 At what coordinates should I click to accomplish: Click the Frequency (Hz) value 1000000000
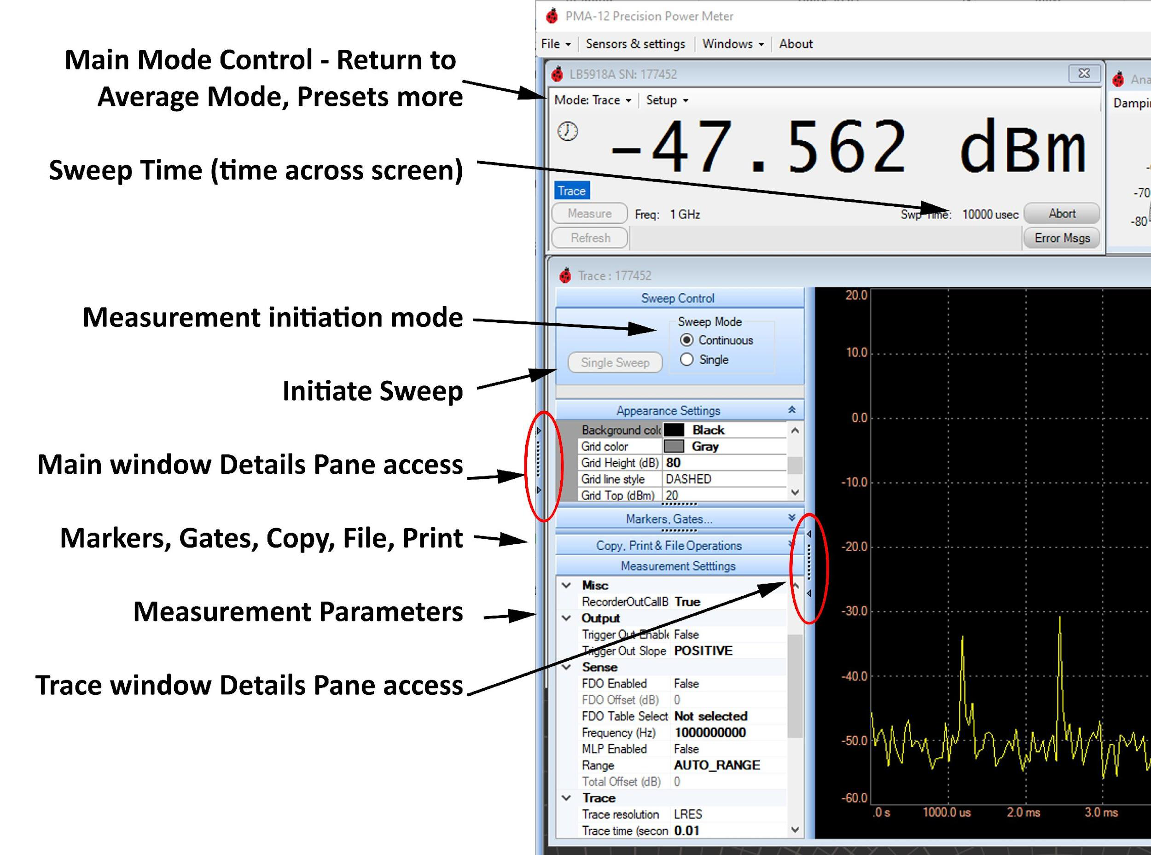pyautogui.click(x=729, y=733)
